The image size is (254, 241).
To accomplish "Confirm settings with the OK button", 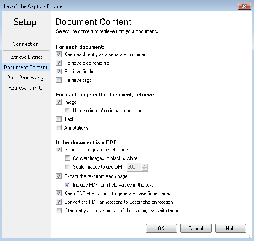I will coord(161,229).
